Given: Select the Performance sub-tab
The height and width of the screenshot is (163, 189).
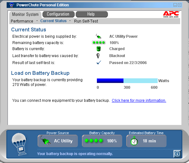Looking at the screenshot, I should tap(22, 21).
